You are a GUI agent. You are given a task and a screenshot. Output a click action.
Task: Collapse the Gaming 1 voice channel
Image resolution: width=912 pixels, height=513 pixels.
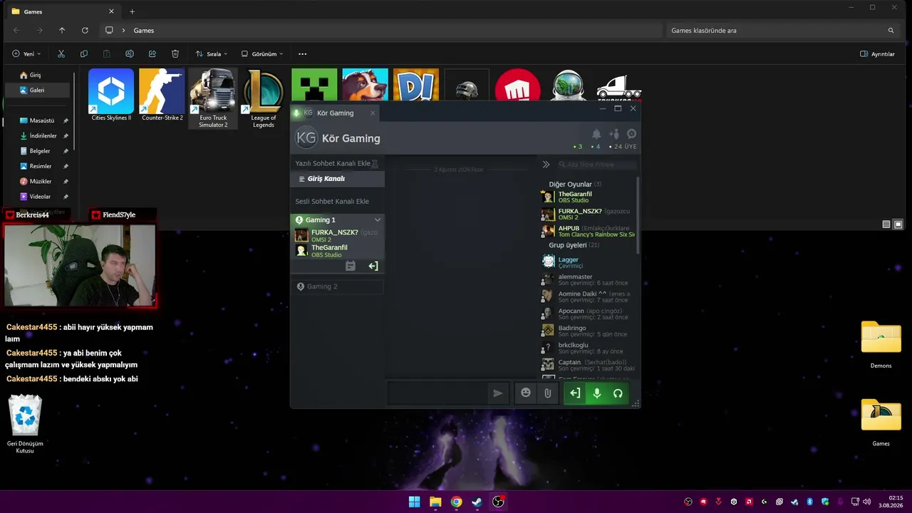pyautogui.click(x=378, y=220)
